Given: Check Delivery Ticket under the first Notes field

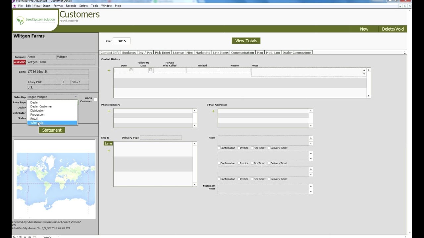Looking at the screenshot, I should [269, 148].
